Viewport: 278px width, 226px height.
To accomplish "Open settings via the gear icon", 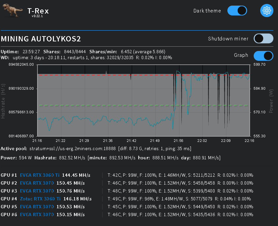I will pyautogui.click(x=267, y=11).
